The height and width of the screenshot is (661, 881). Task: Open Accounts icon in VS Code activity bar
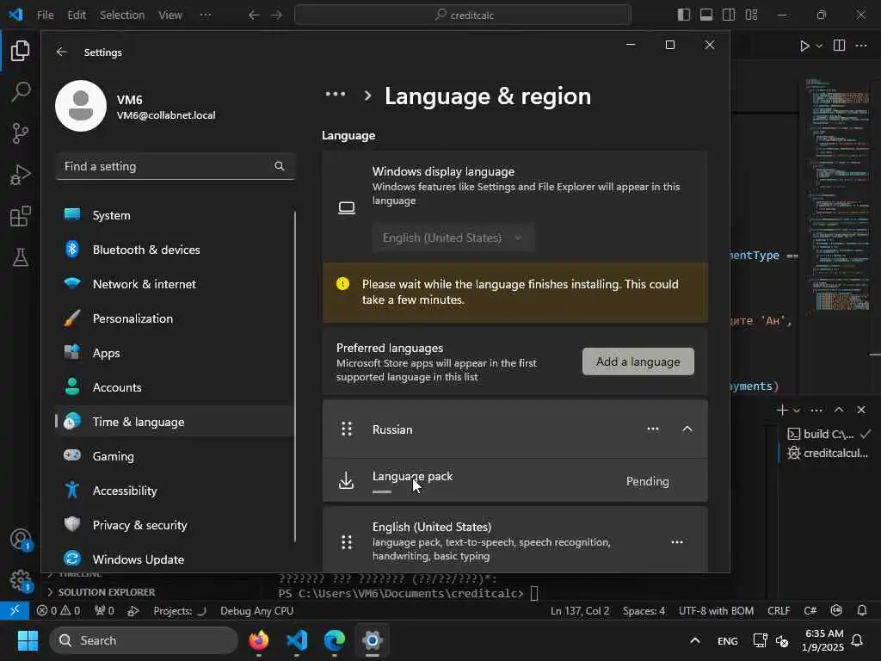pyautogui.click(x=21, y=539)
